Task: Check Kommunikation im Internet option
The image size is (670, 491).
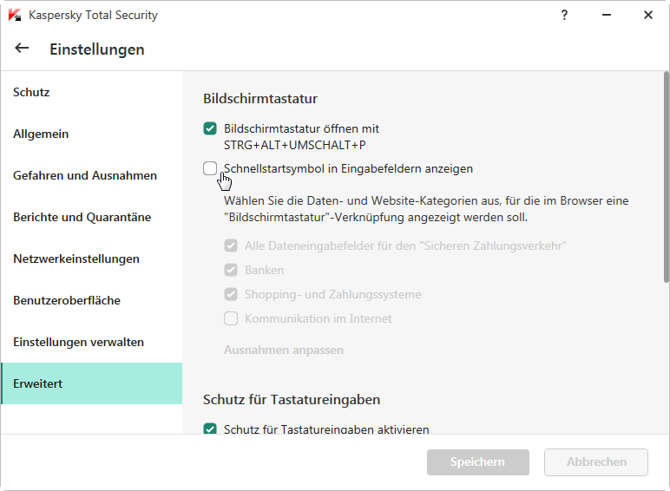Action: coord(231,318)
